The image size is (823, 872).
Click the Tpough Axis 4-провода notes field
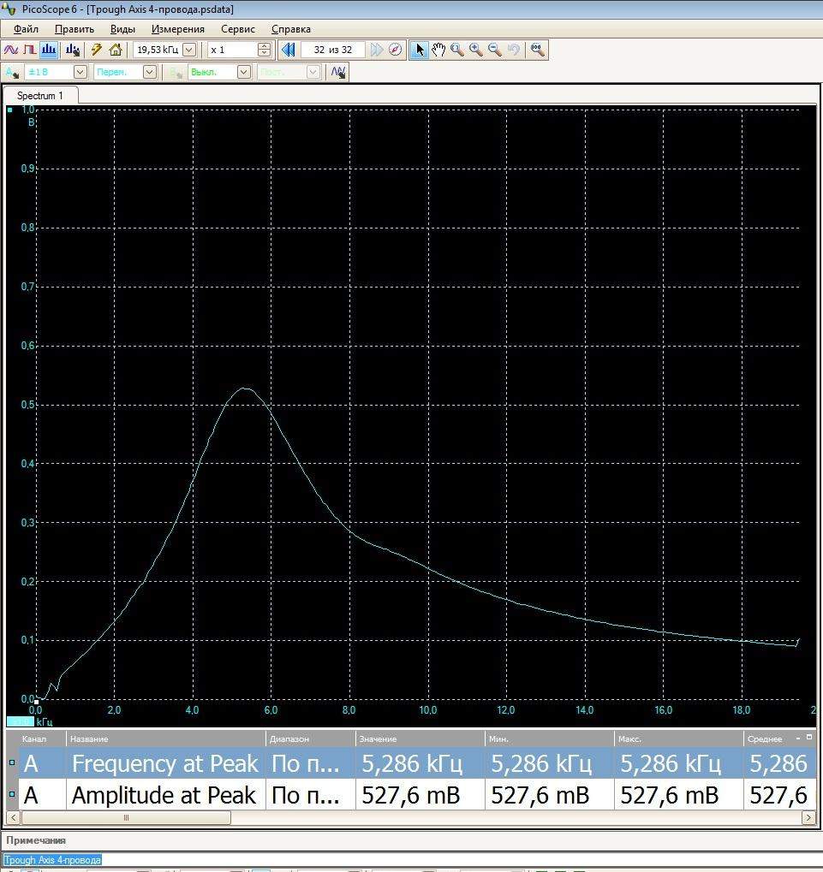tap(411, 860)
